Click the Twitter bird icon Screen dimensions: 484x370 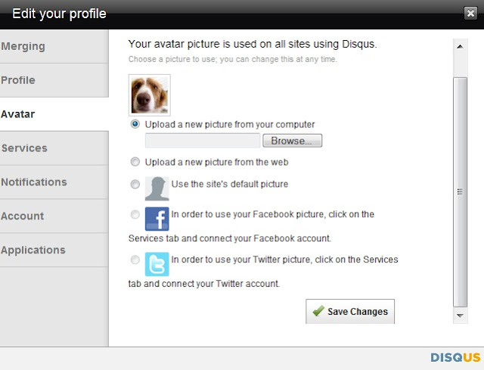point(157,263)
